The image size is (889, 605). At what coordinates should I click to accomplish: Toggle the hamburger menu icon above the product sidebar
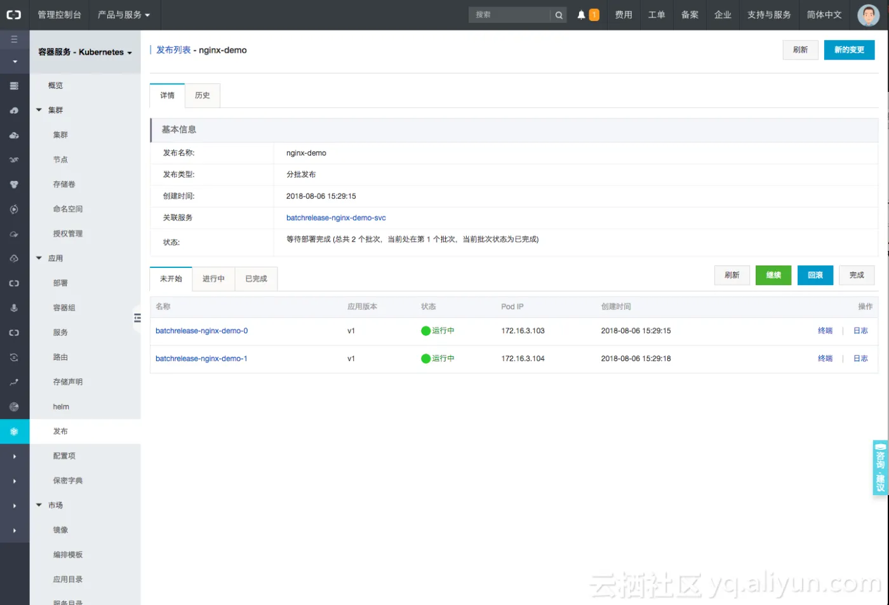click(x=14, y=39)
